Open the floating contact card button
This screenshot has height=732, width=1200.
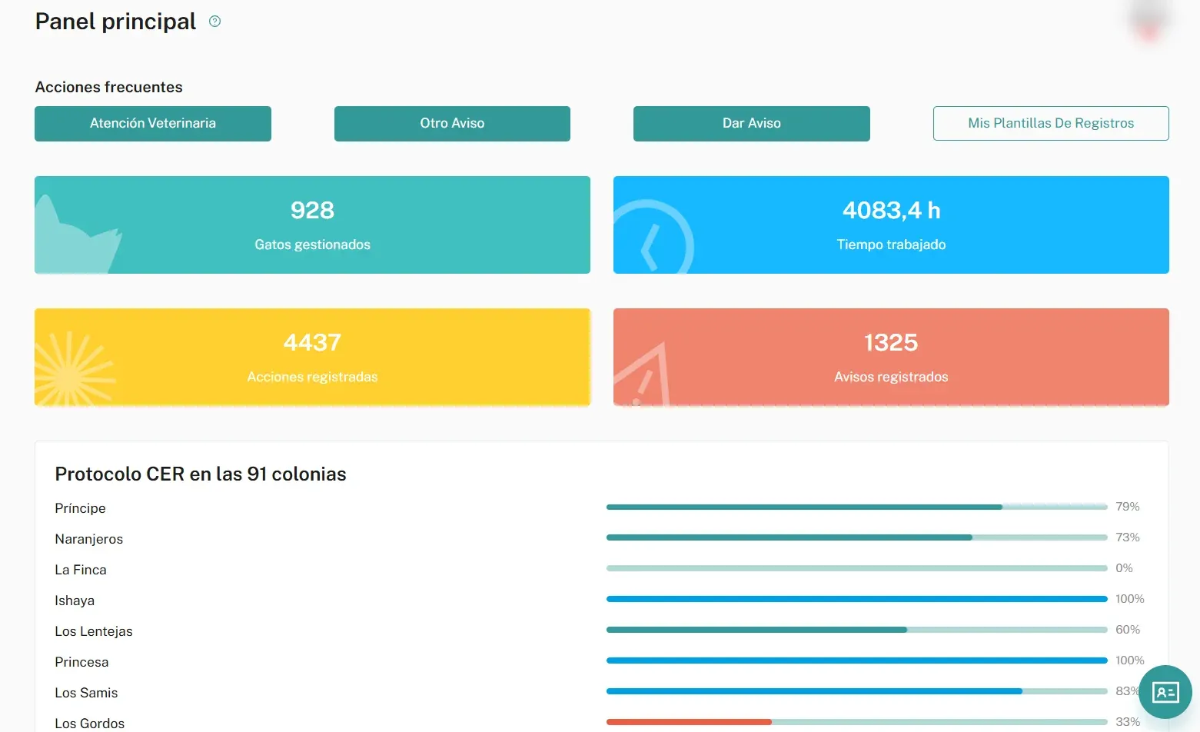click(x=1165, y=692)
